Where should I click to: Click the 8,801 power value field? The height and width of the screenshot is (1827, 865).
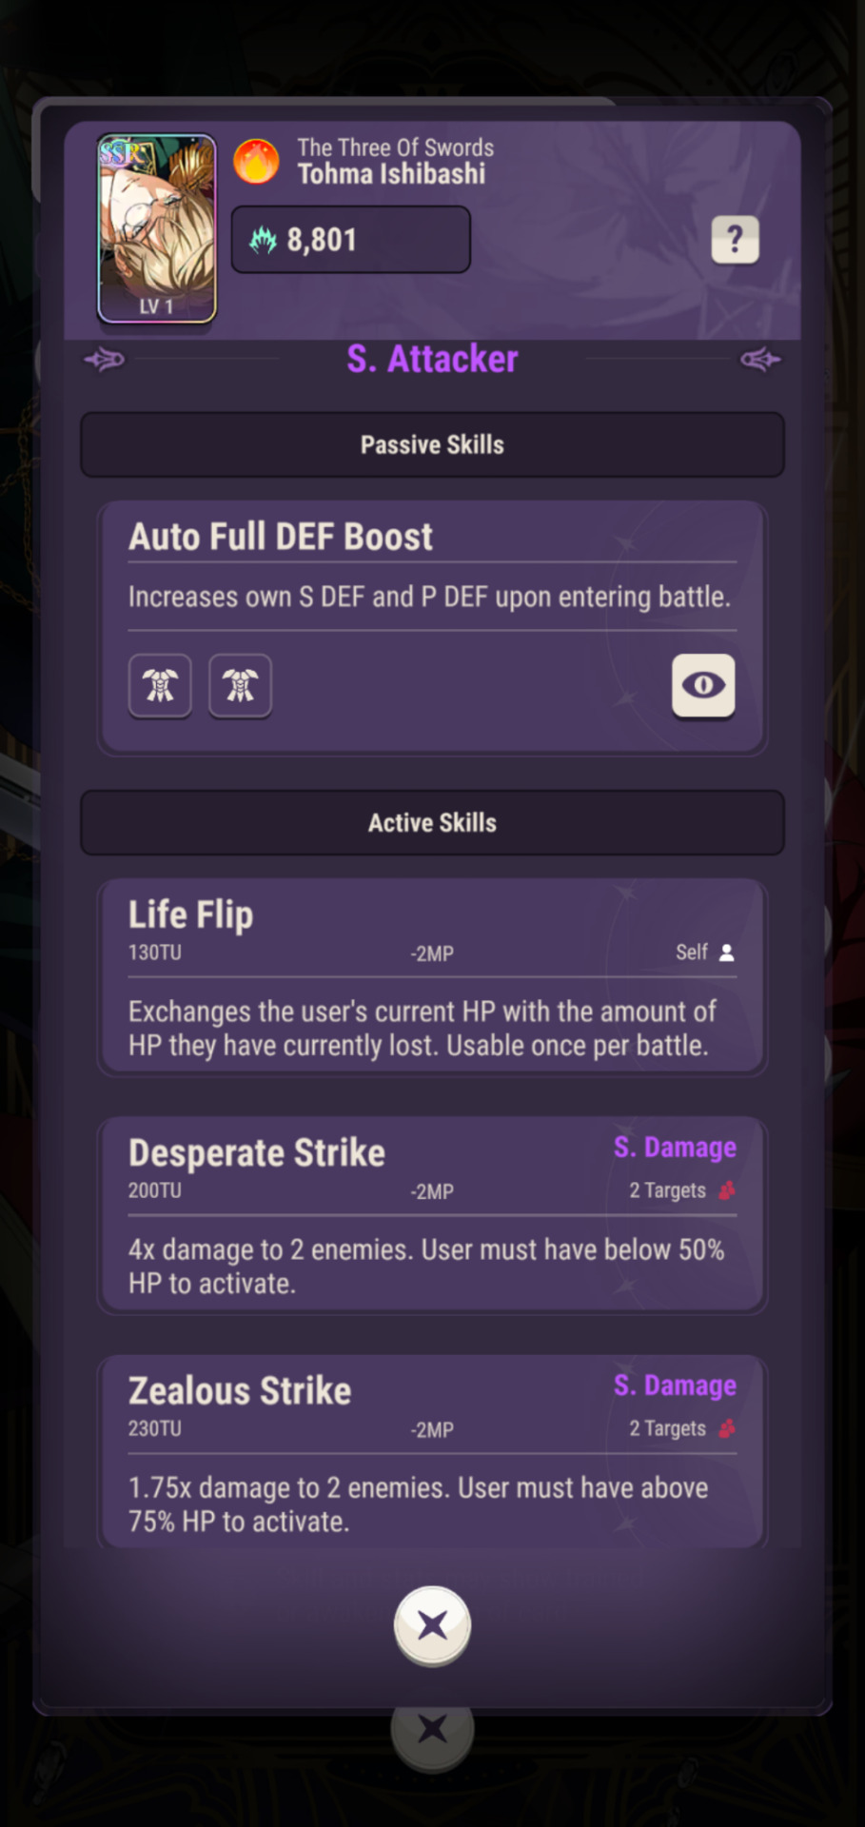[351, 240]
